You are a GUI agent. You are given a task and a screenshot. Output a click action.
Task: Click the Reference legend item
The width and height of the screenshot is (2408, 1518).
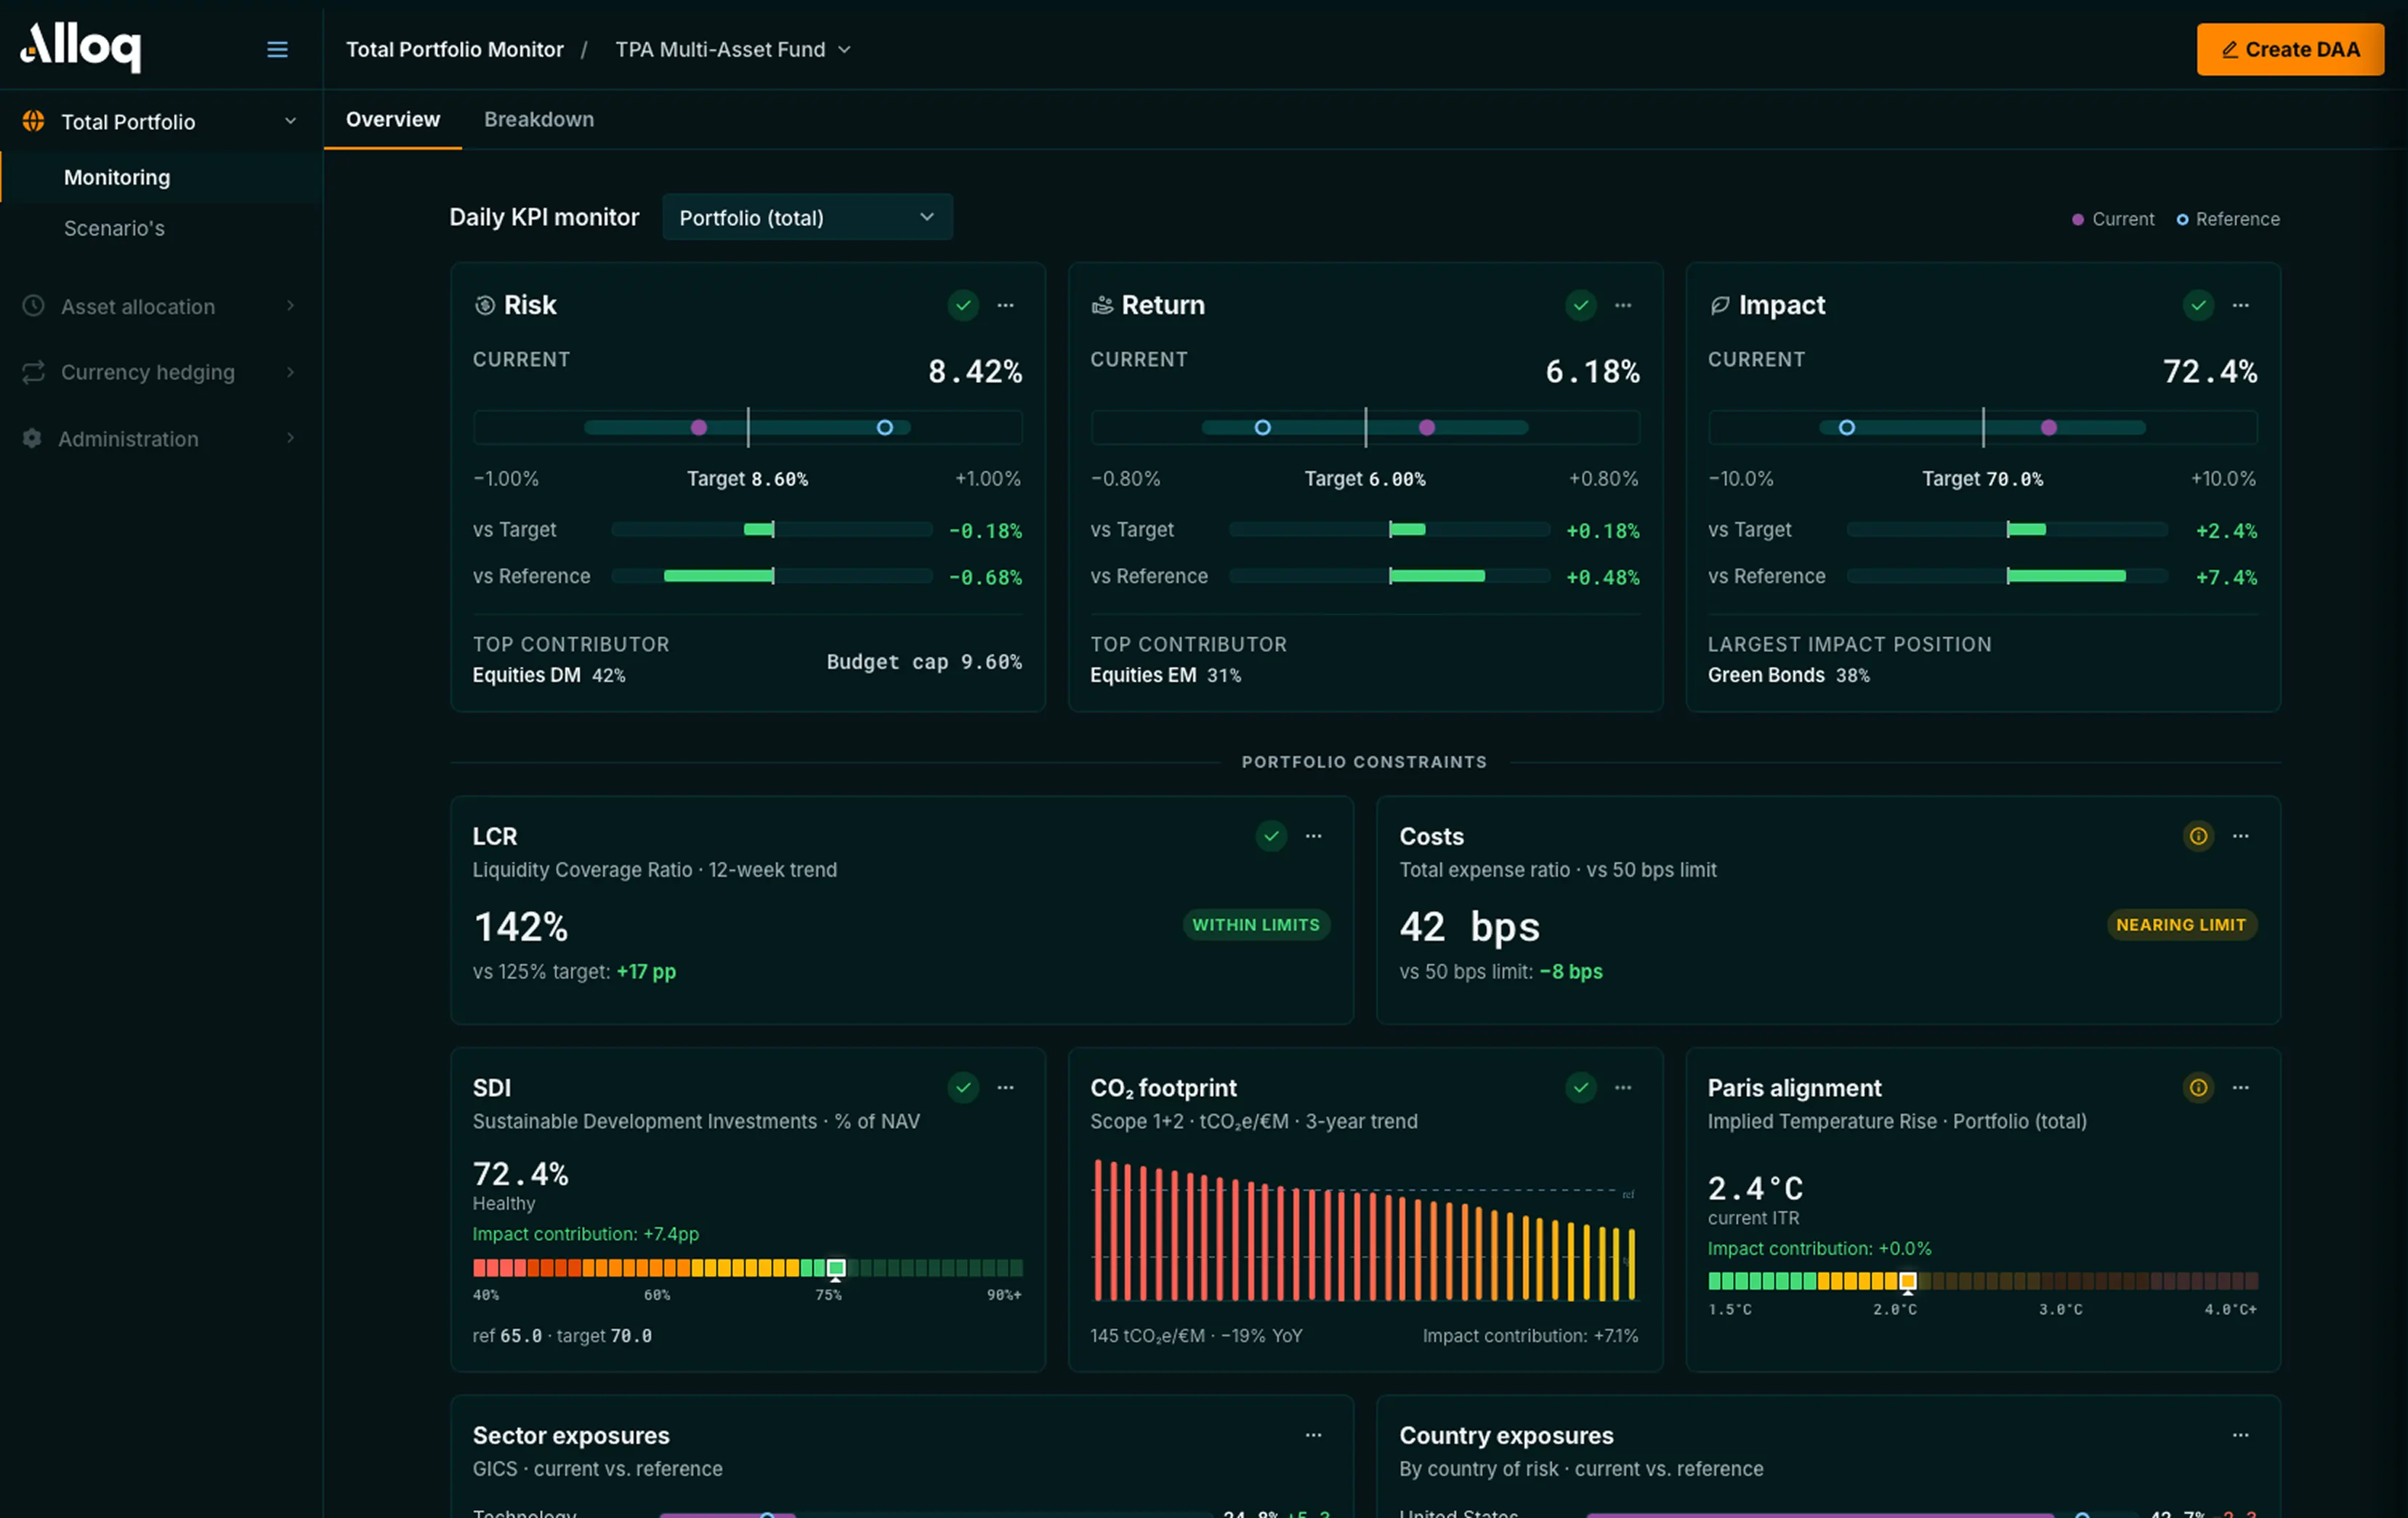point(2228,219)
